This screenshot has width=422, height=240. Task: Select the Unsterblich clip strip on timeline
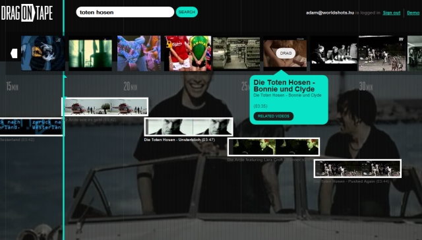tap(189, 127)
